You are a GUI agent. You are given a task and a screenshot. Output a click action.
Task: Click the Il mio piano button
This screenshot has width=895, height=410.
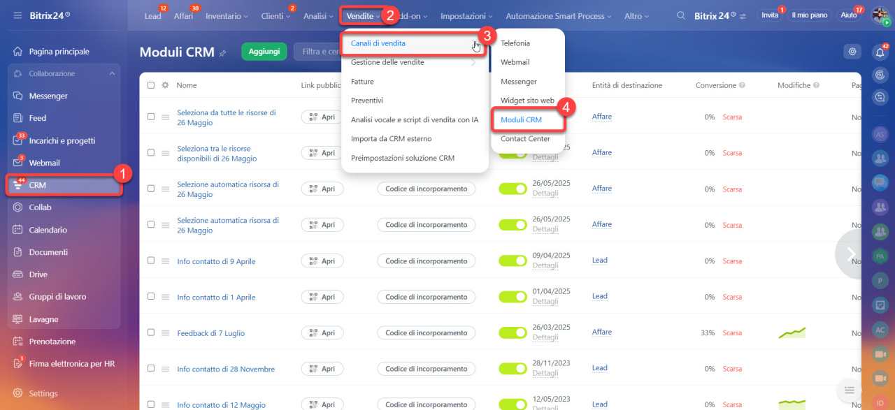(810, 15)
